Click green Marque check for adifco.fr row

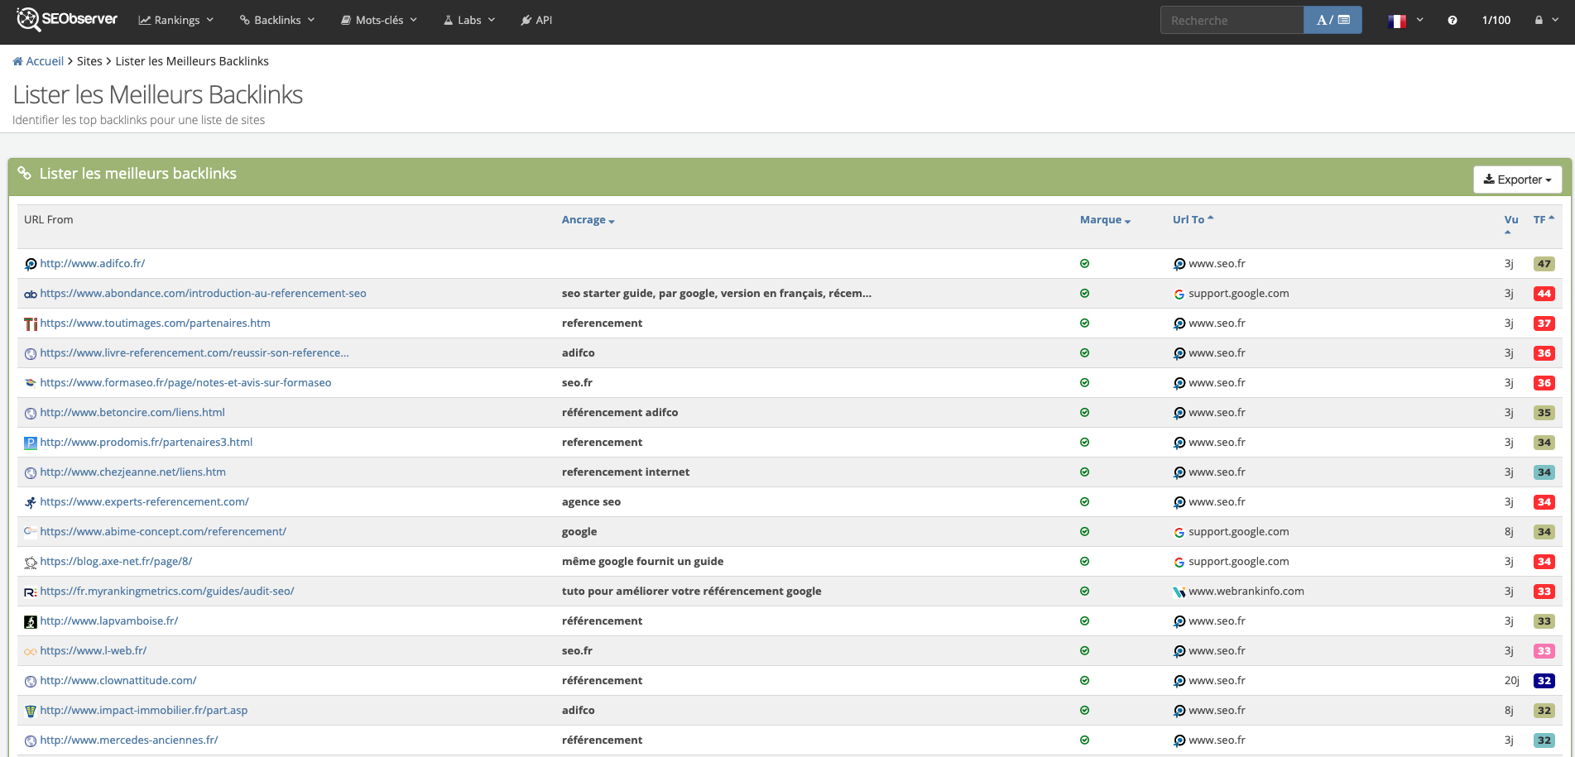(x=1084, y=264)
